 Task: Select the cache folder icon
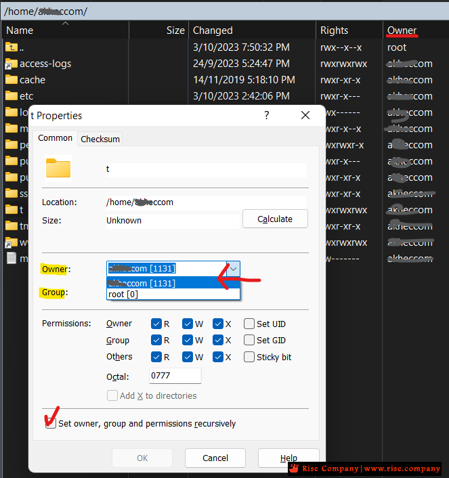coord(12,80)
